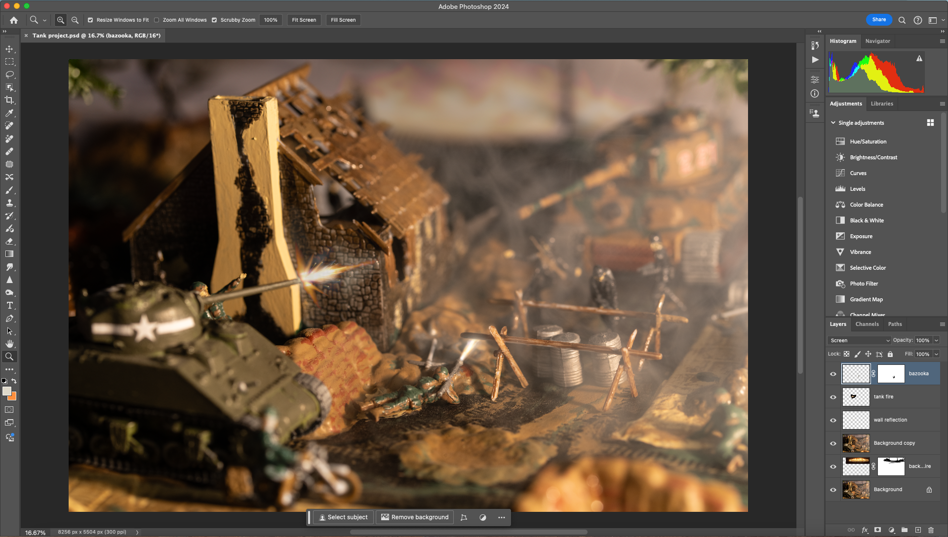
Task: Toggle Resize Windows to Fit checkbox
Action: pyautogui.click(x=90, y=20)
